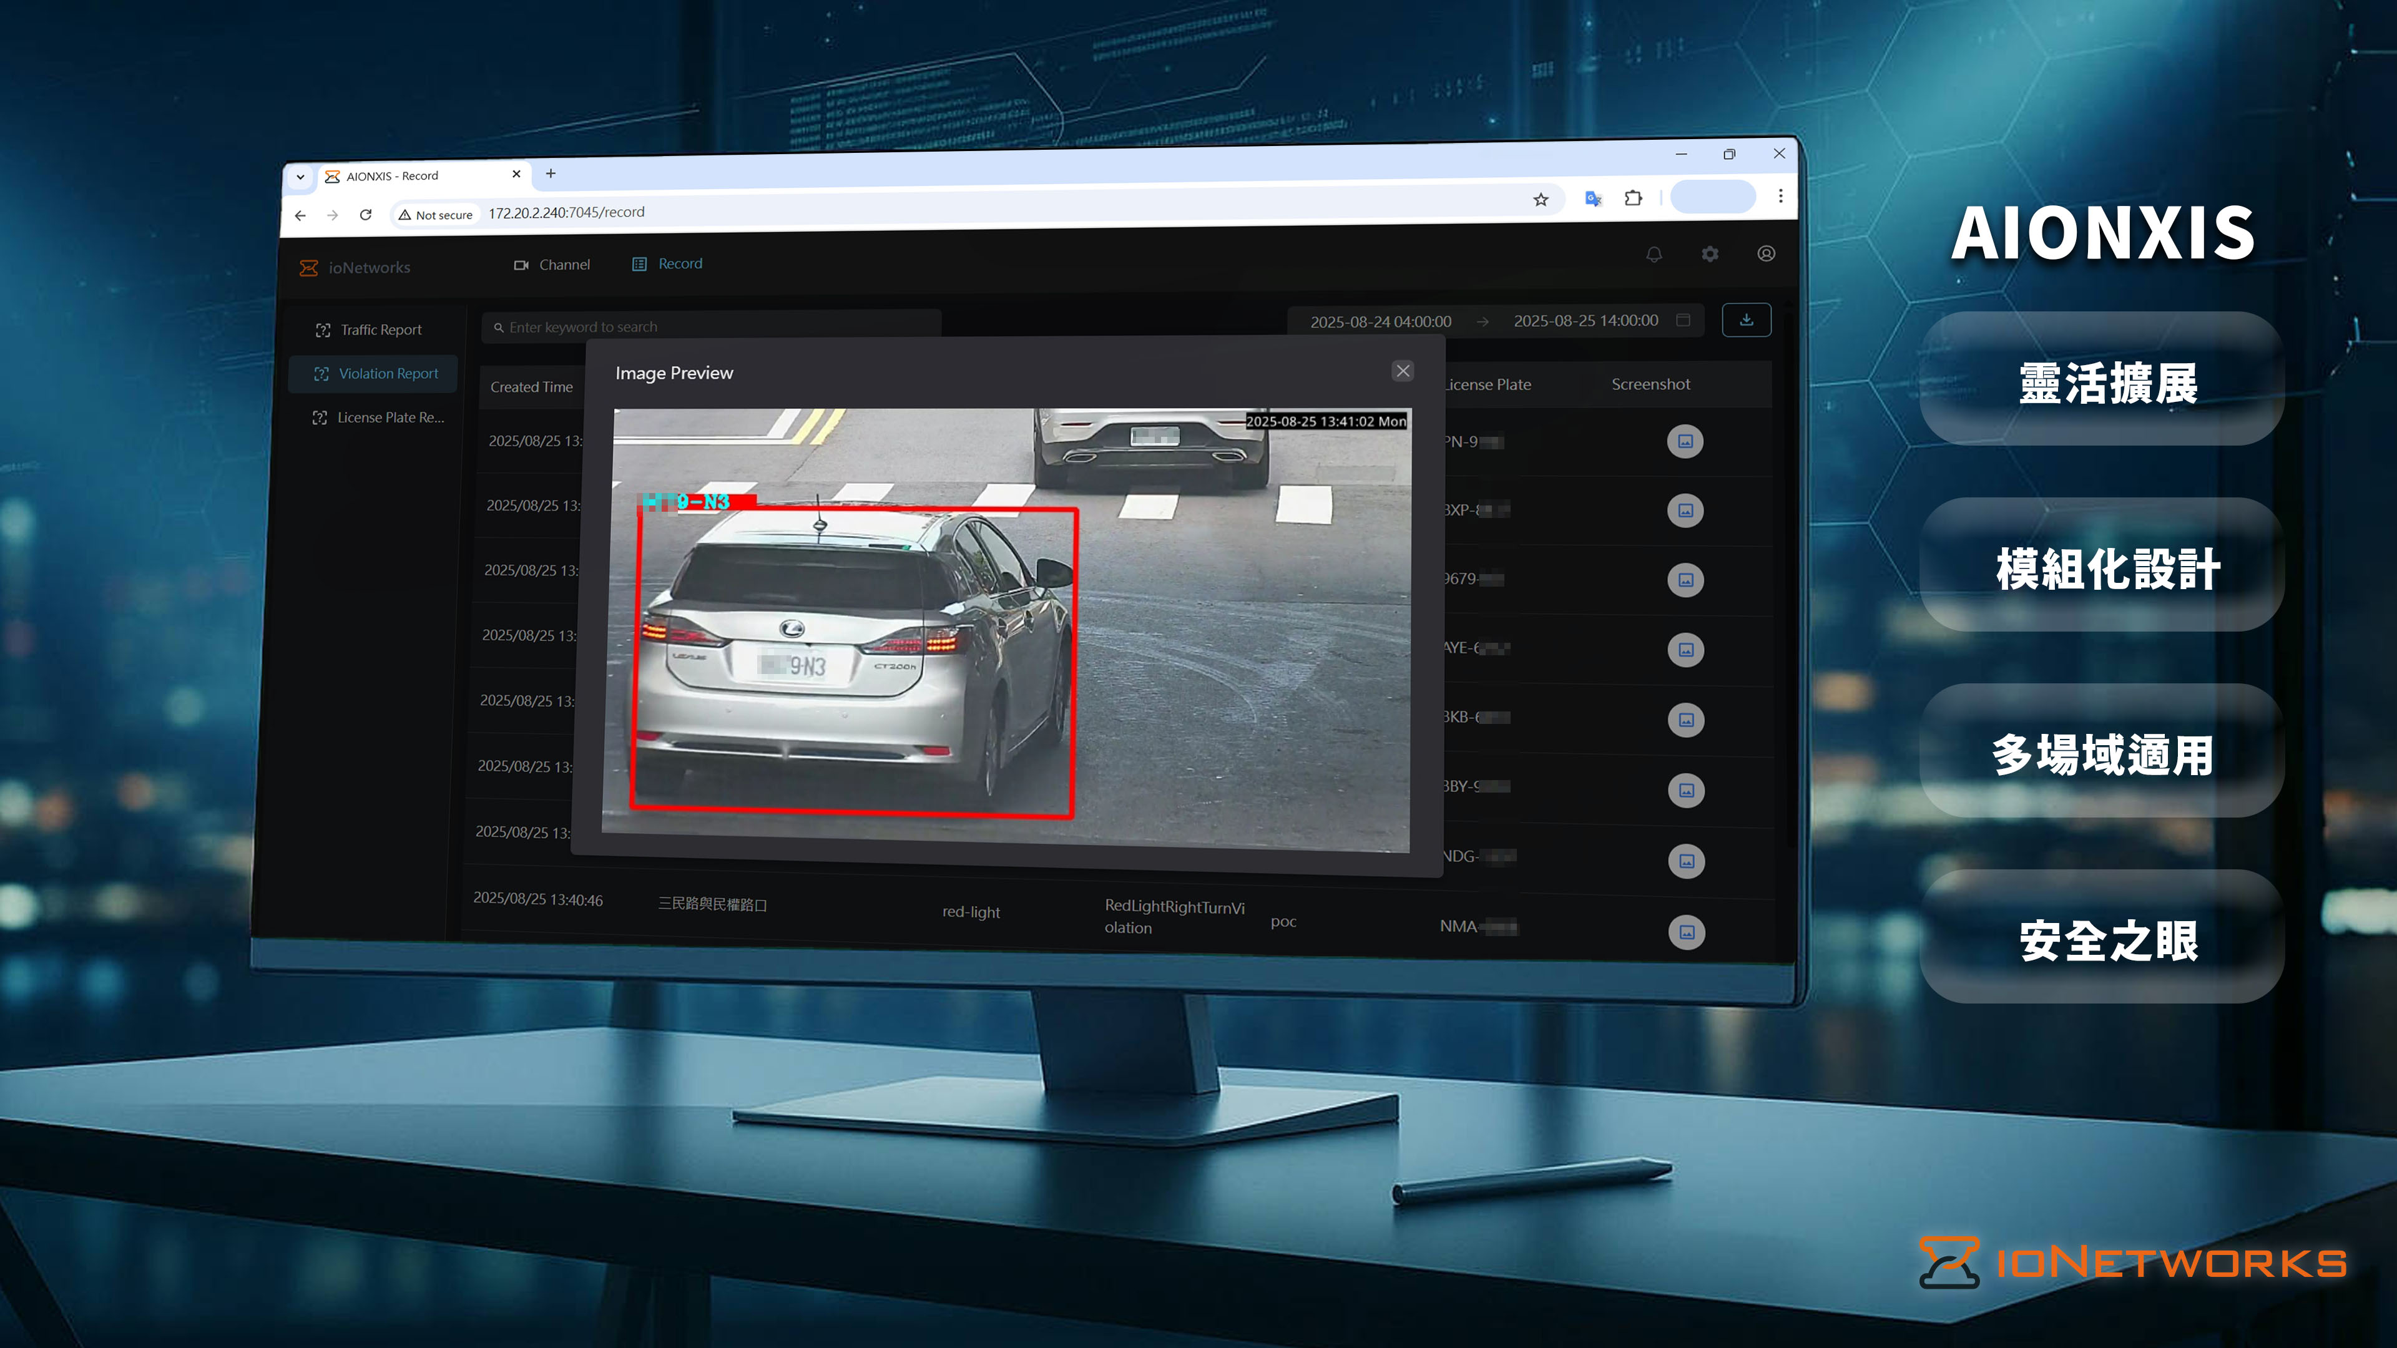Click the download export button
Screen dimensions: 2397x1348
click(x=1746, y=320)
